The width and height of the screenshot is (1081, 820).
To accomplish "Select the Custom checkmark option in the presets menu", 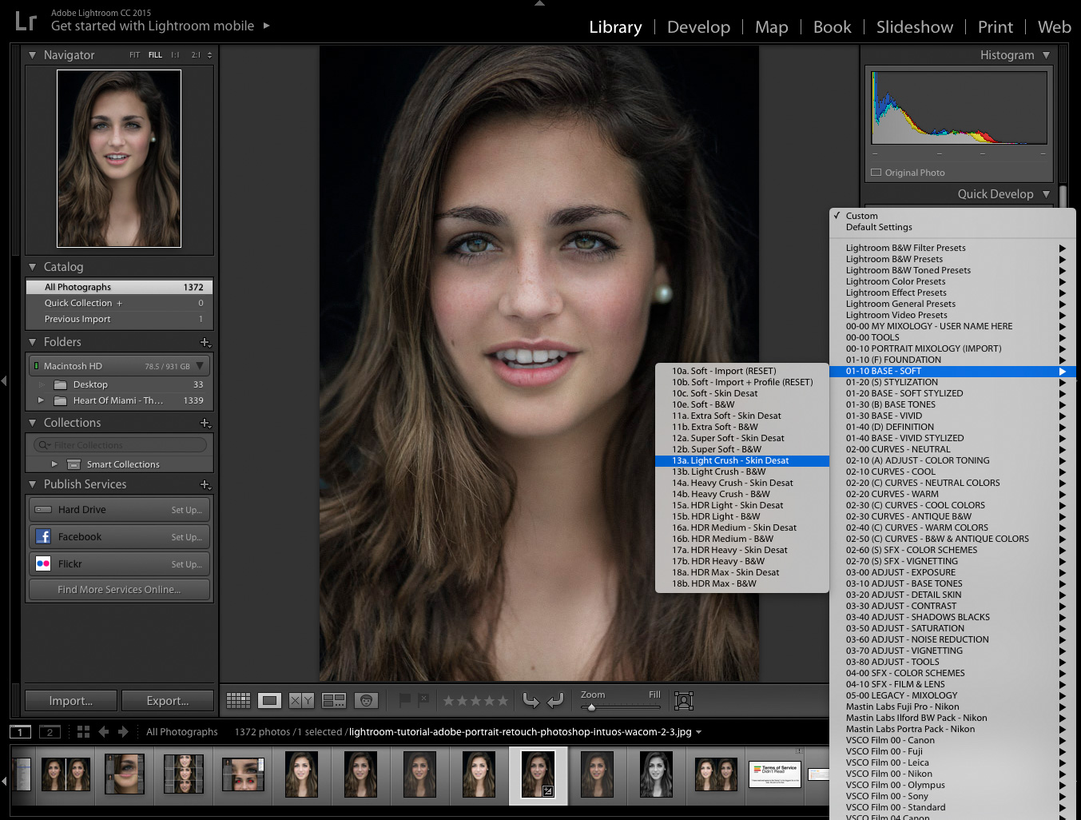I will point(861,215).
